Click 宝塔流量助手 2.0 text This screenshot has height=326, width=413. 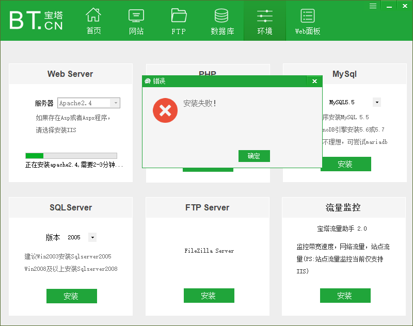[x=342, y=229]
